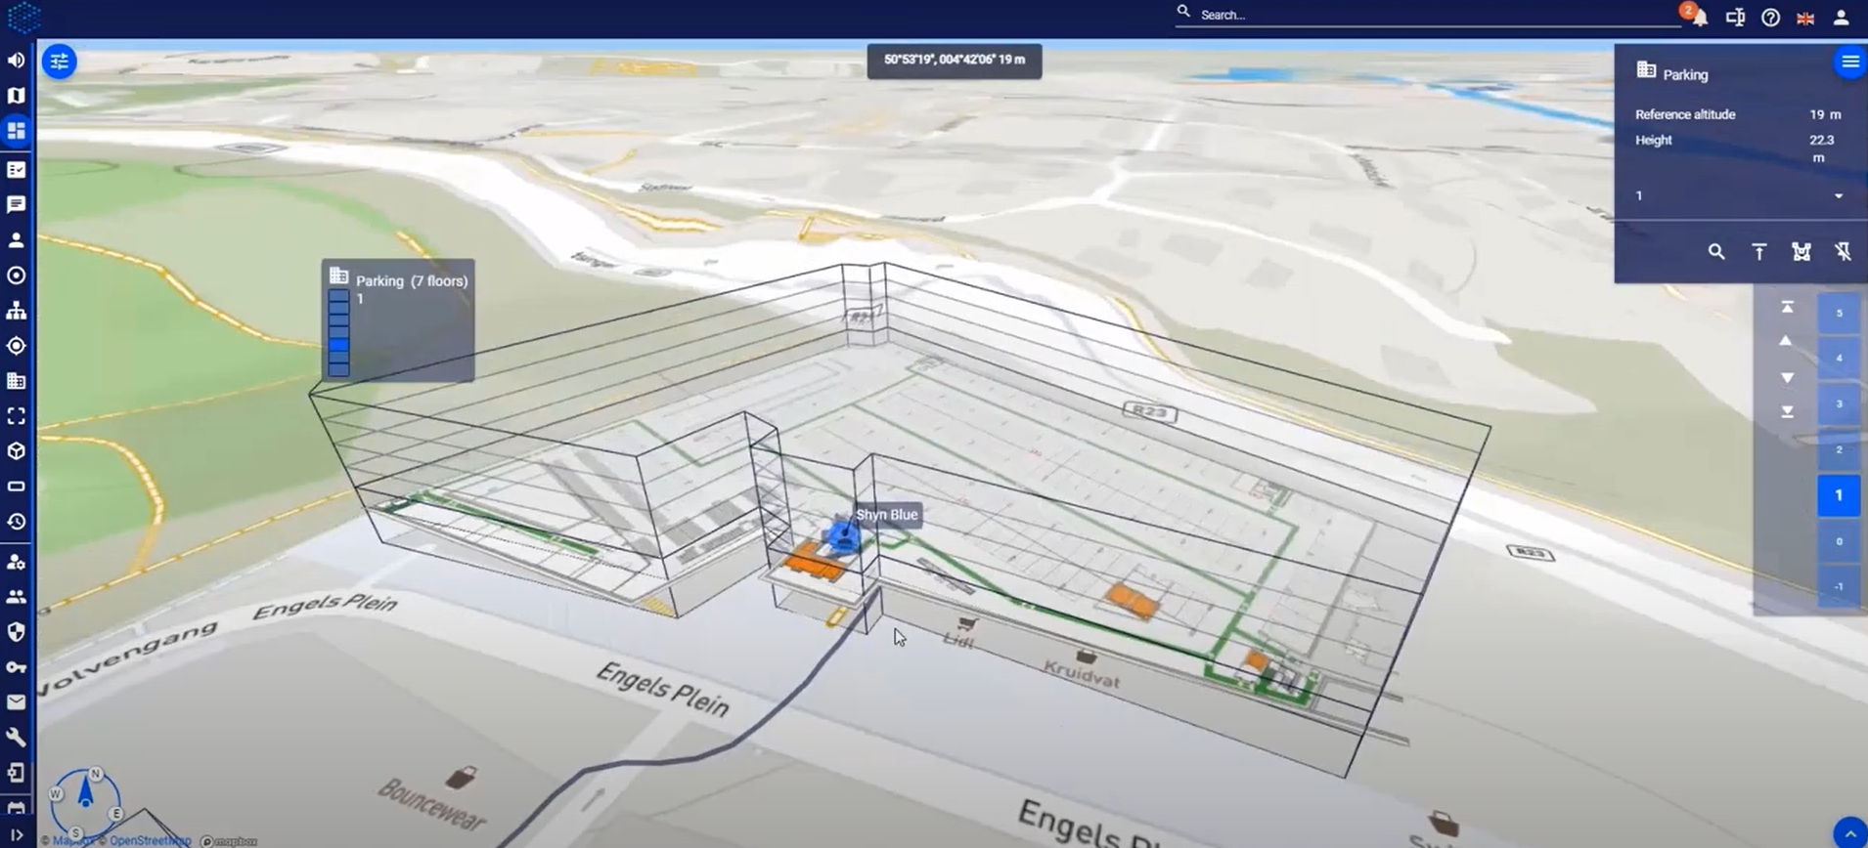Viewport: 1868px width, 848px height.
Task: Toggle the map filter settings button
Action: pyautogui.click(x=60, y=62)
